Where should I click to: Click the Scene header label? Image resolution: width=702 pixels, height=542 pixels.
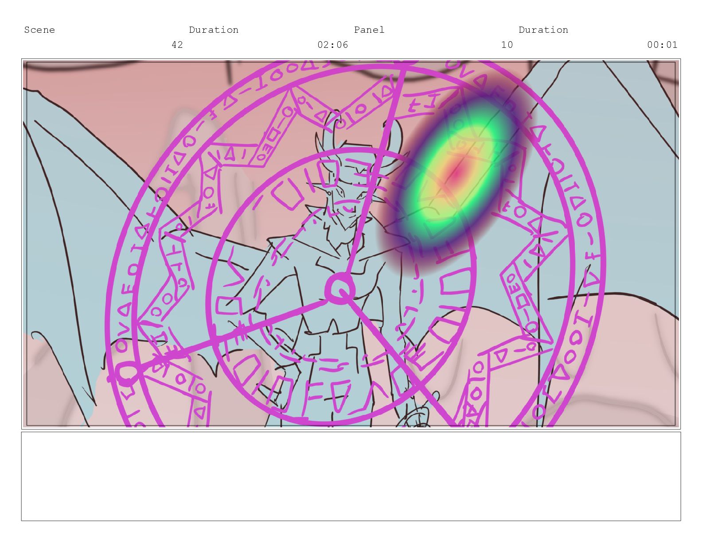(x=39, y=30)
